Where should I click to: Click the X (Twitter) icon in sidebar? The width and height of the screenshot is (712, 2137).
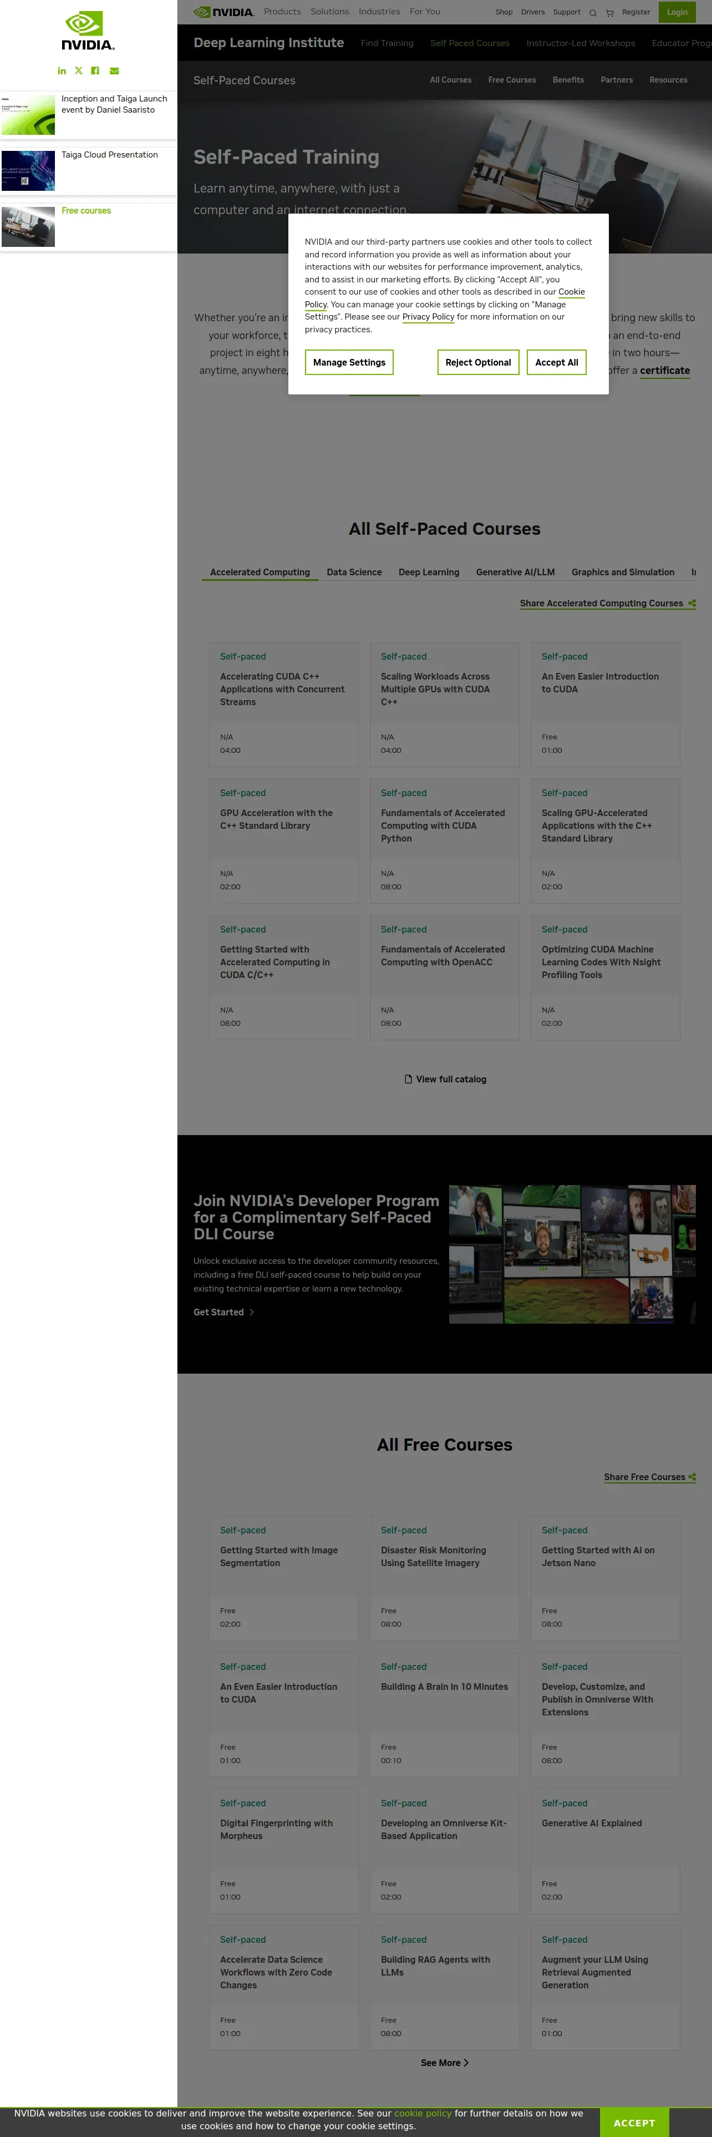[x=79, y=70]
